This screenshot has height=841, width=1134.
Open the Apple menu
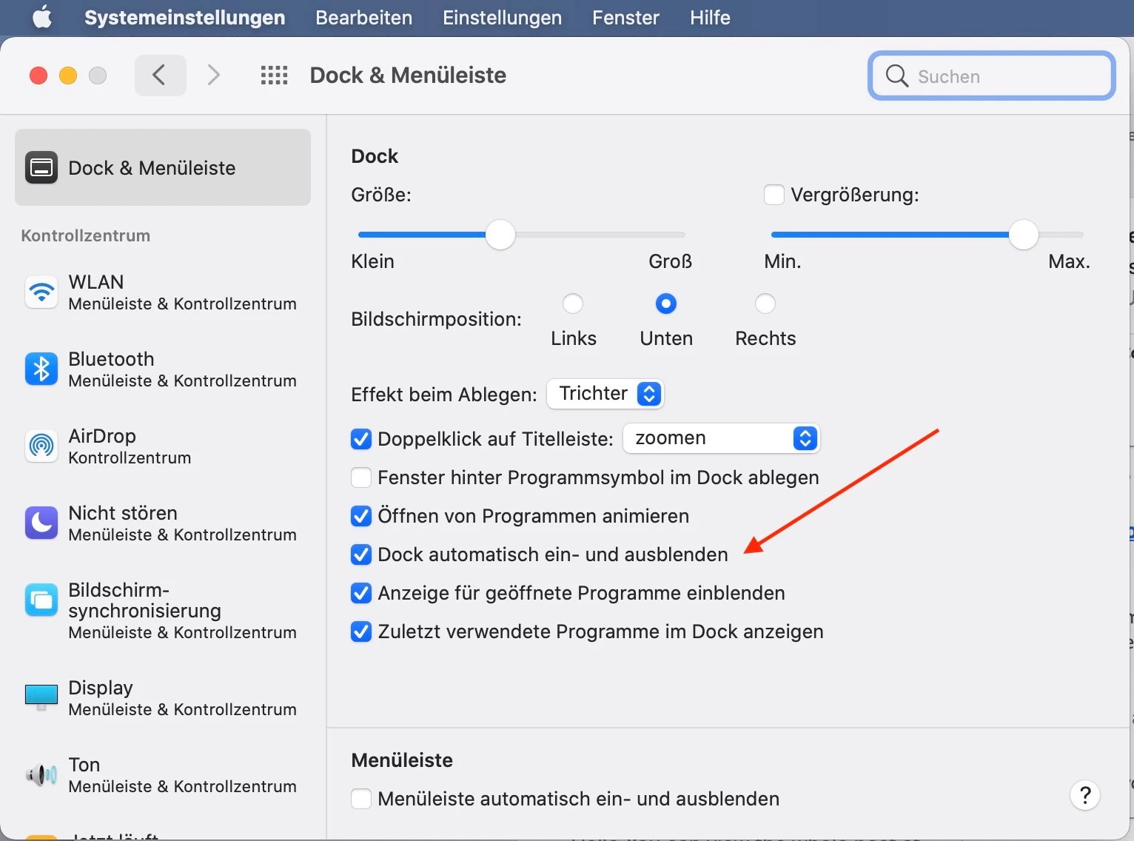42,17
